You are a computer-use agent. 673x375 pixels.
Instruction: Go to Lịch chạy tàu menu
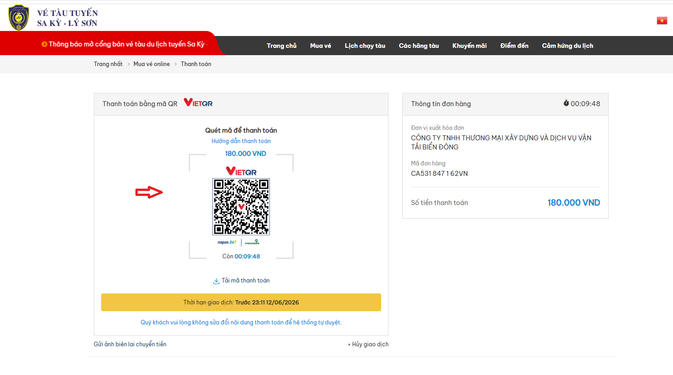coord(365,46)
